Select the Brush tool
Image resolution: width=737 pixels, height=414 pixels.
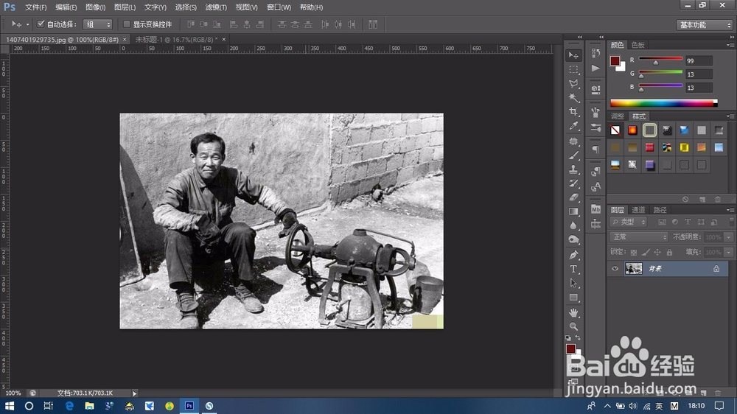pyautogui.click(x=573, y=155)
